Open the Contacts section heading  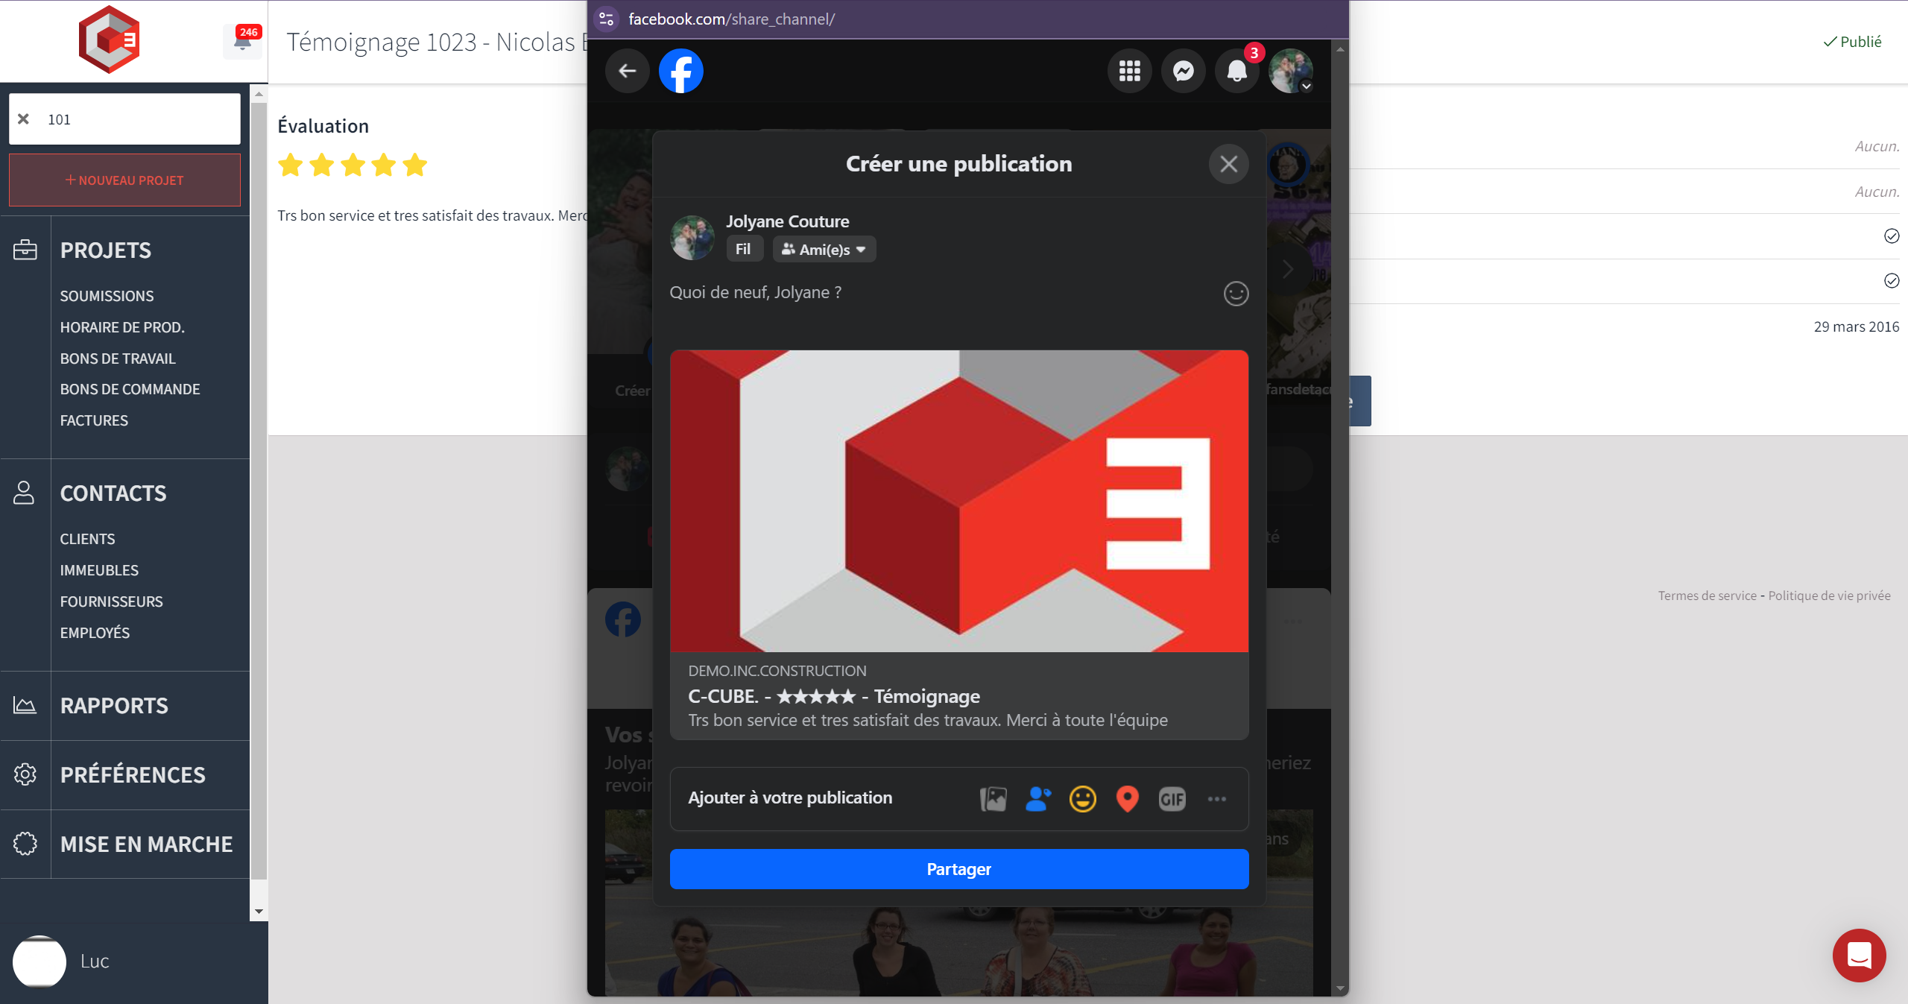(x=113, y=493)
